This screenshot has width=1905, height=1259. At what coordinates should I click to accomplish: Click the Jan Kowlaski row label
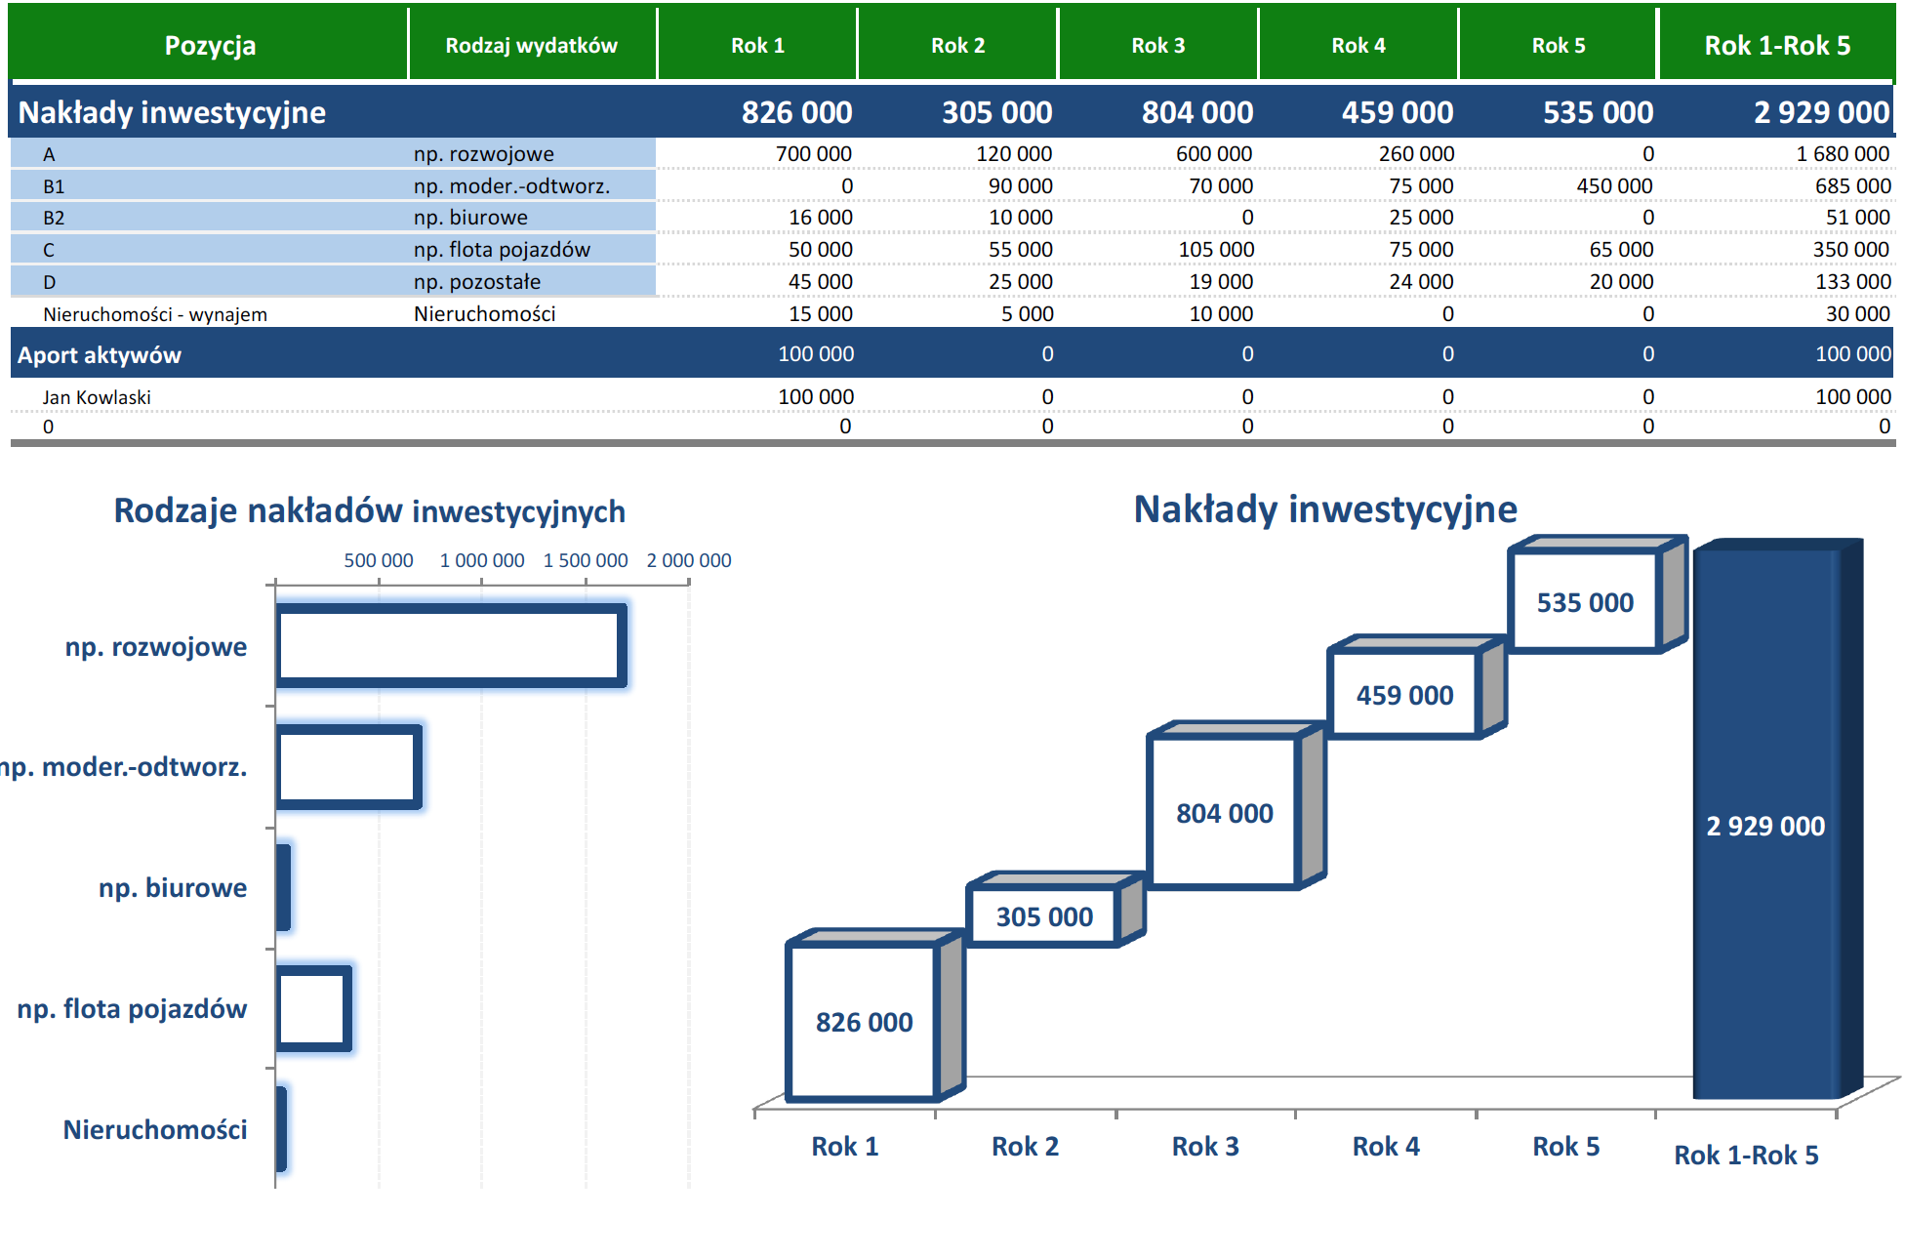(97, 397)
